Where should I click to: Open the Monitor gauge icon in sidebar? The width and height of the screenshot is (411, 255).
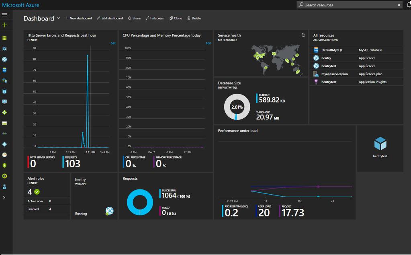pyautogui.click(x=4, y=155)
